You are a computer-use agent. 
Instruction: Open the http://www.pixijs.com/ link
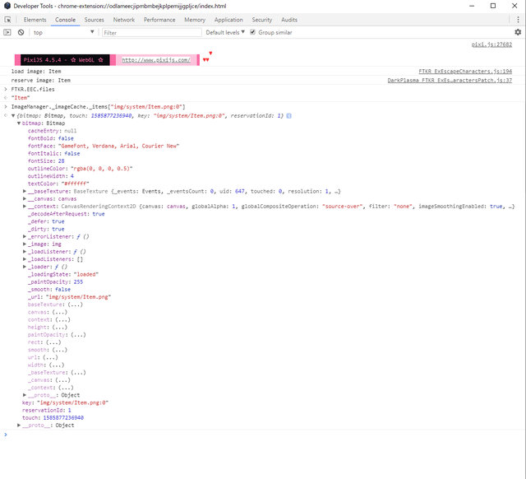(156, 60)
